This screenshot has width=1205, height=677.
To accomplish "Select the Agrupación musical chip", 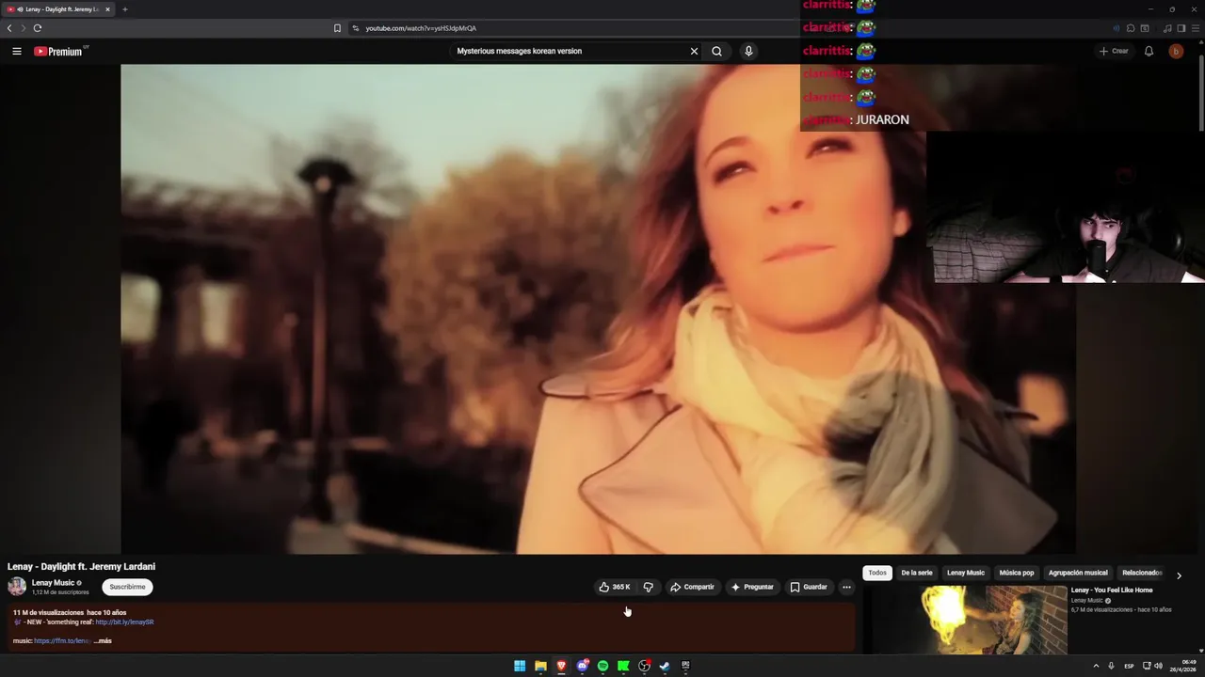I will (x=1078, y=573).
